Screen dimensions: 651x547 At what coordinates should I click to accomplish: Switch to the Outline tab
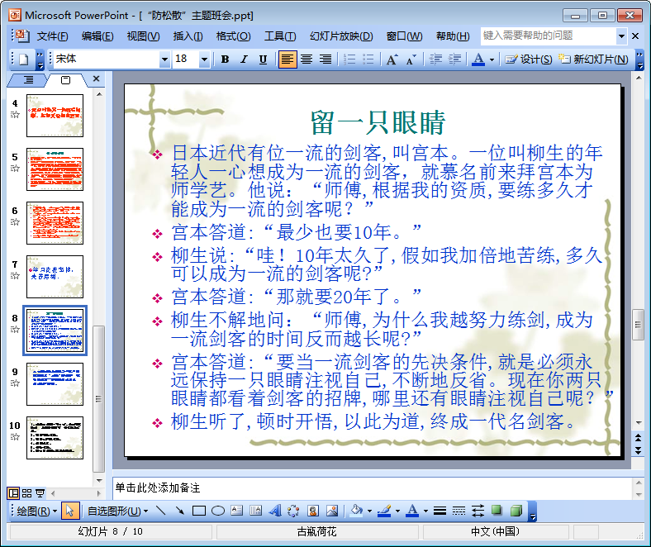[x=28, y=80]
